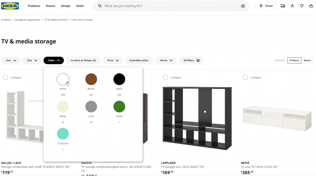Open the favorites heart icon

[301, 6]
